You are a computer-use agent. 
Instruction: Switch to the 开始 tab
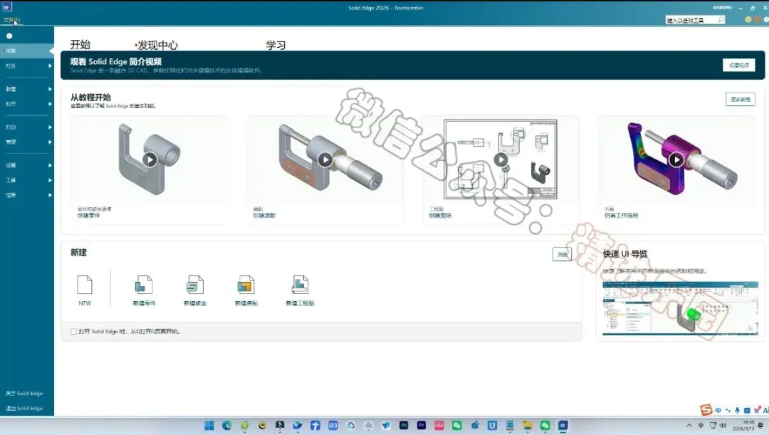(x=80, y=45)
